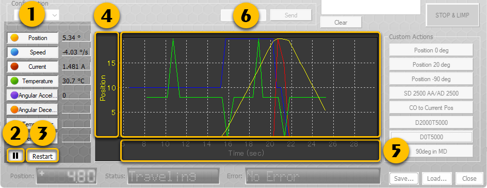
Task: Toggle the Speed plot button
Action: click(33, 52)
